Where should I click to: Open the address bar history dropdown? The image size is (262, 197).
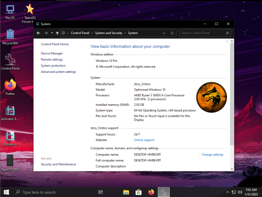click(x=163, y=33)
